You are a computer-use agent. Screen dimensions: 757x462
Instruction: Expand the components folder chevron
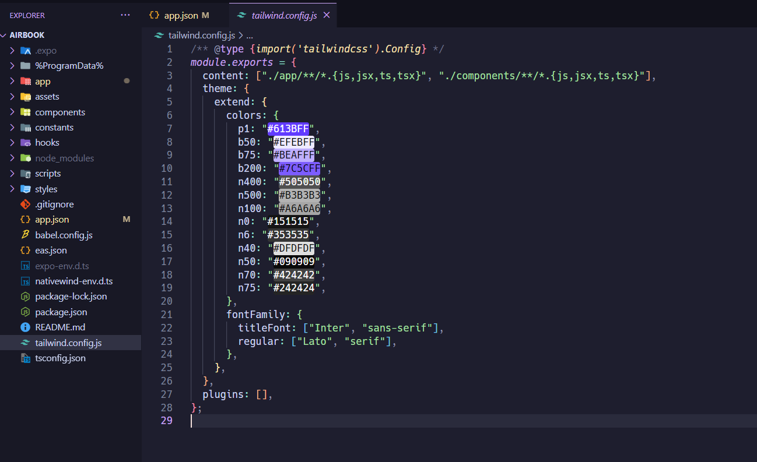[x=12, y=112]
